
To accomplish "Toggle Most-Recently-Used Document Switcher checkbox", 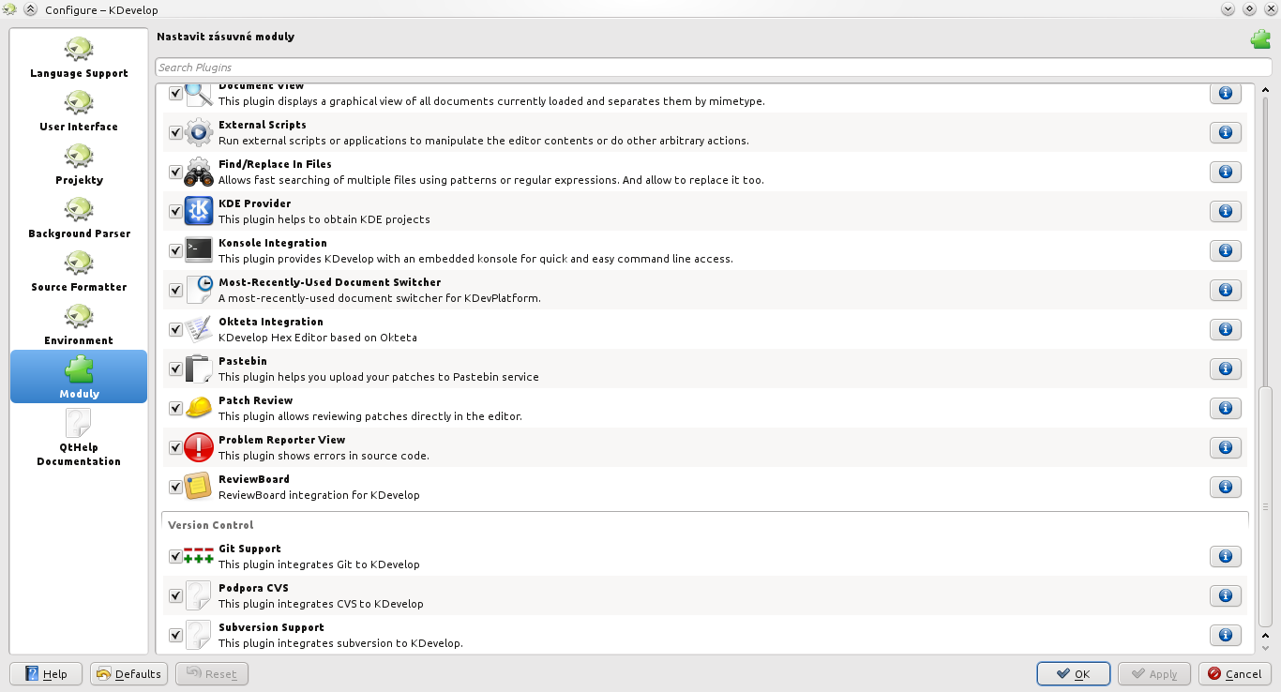I will 175,290.
